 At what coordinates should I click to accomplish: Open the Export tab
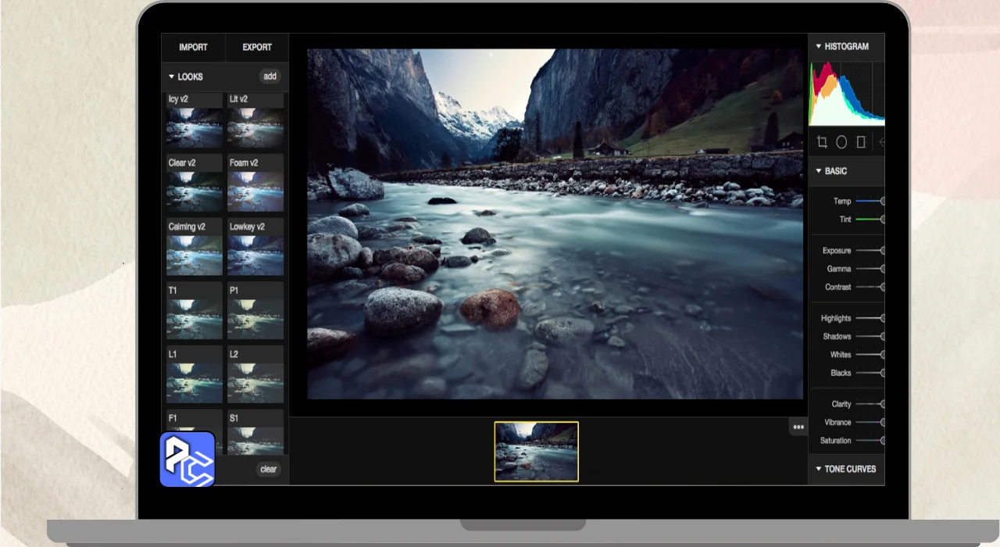tap(257, 48)
